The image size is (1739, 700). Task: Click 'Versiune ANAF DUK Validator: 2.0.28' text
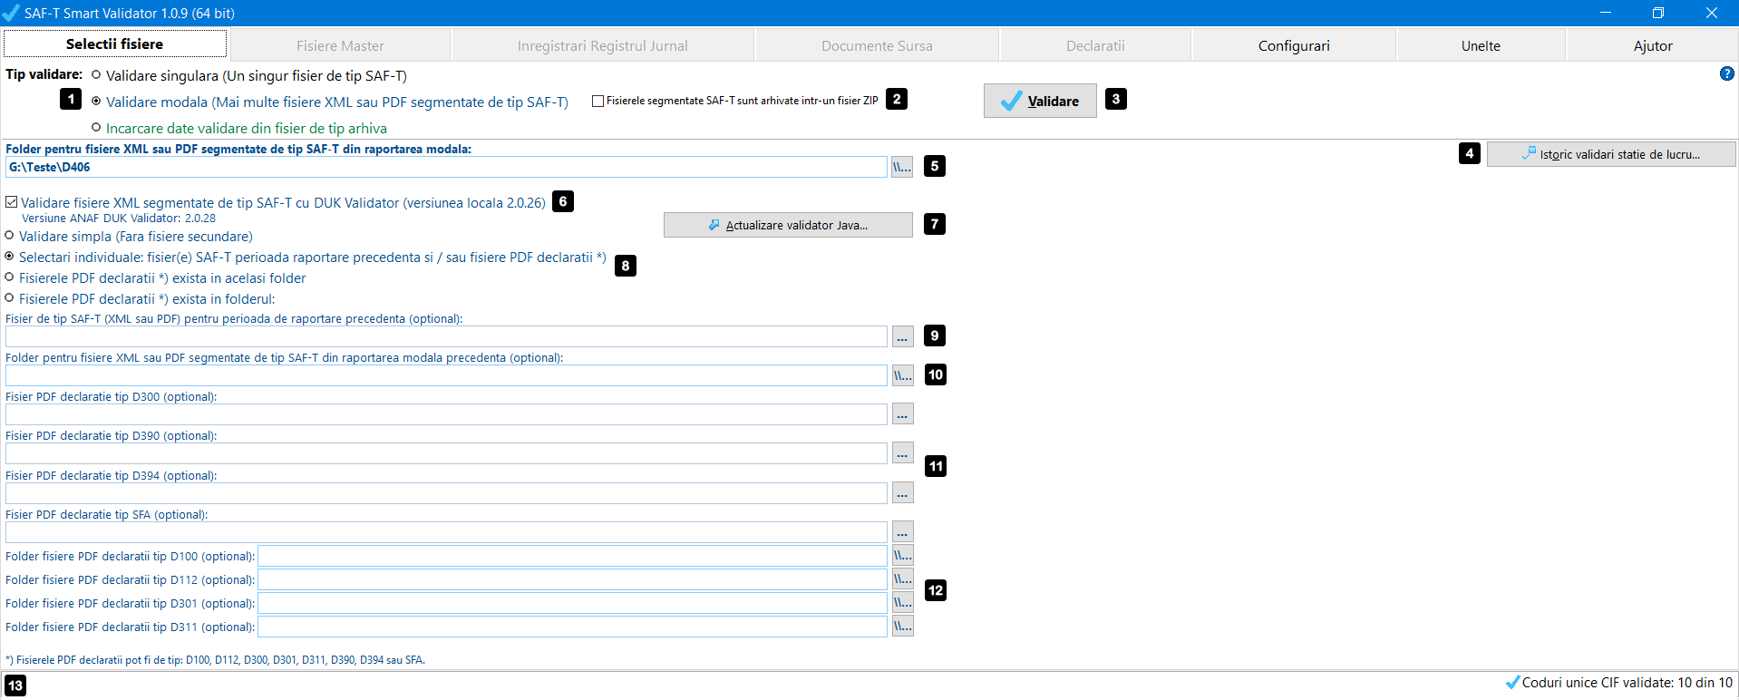(x=119, y=219)
